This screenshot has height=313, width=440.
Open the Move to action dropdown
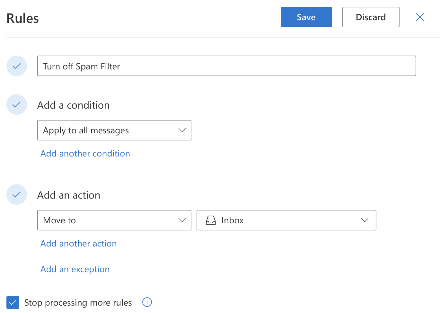[114, 220]
